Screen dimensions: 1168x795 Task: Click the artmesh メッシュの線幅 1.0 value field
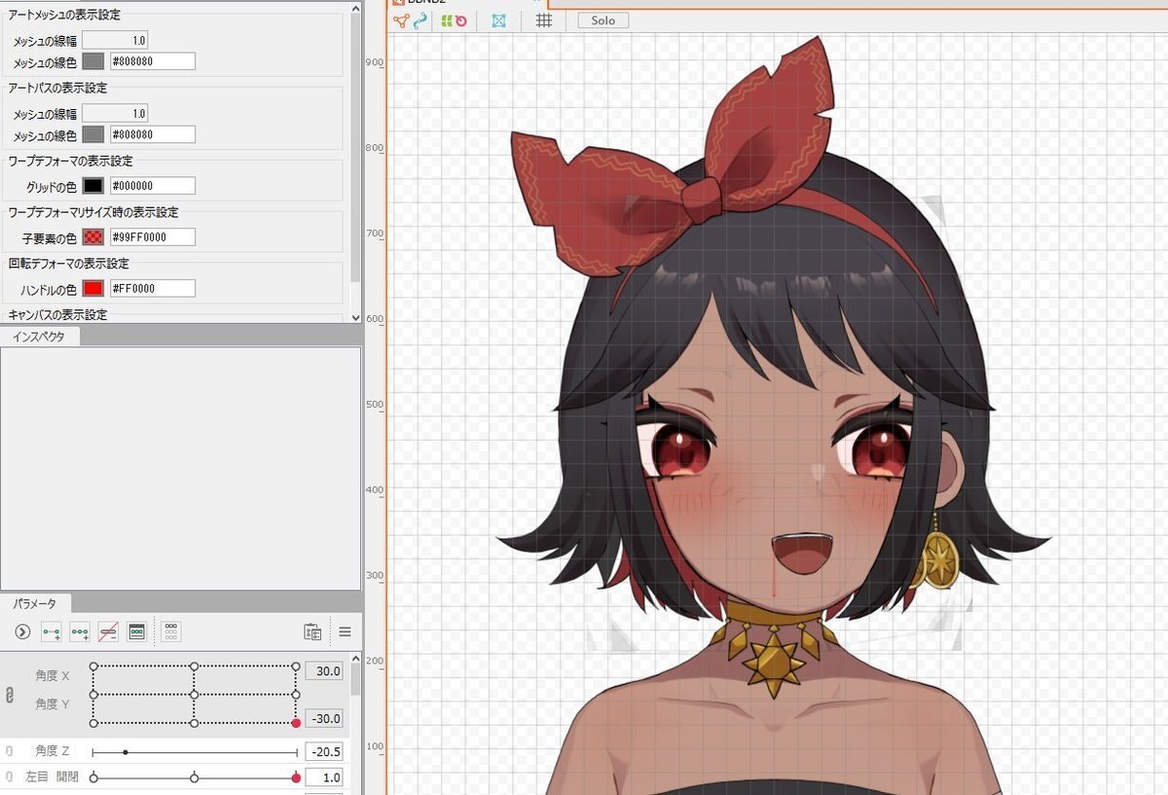click(x=115, y=40)
